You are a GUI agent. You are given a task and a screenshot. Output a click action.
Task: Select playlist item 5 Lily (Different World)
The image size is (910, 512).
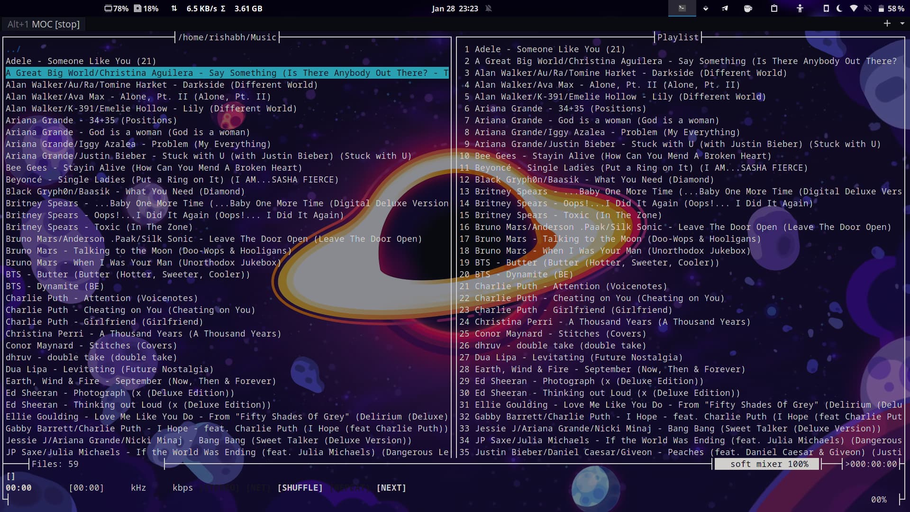615,97
